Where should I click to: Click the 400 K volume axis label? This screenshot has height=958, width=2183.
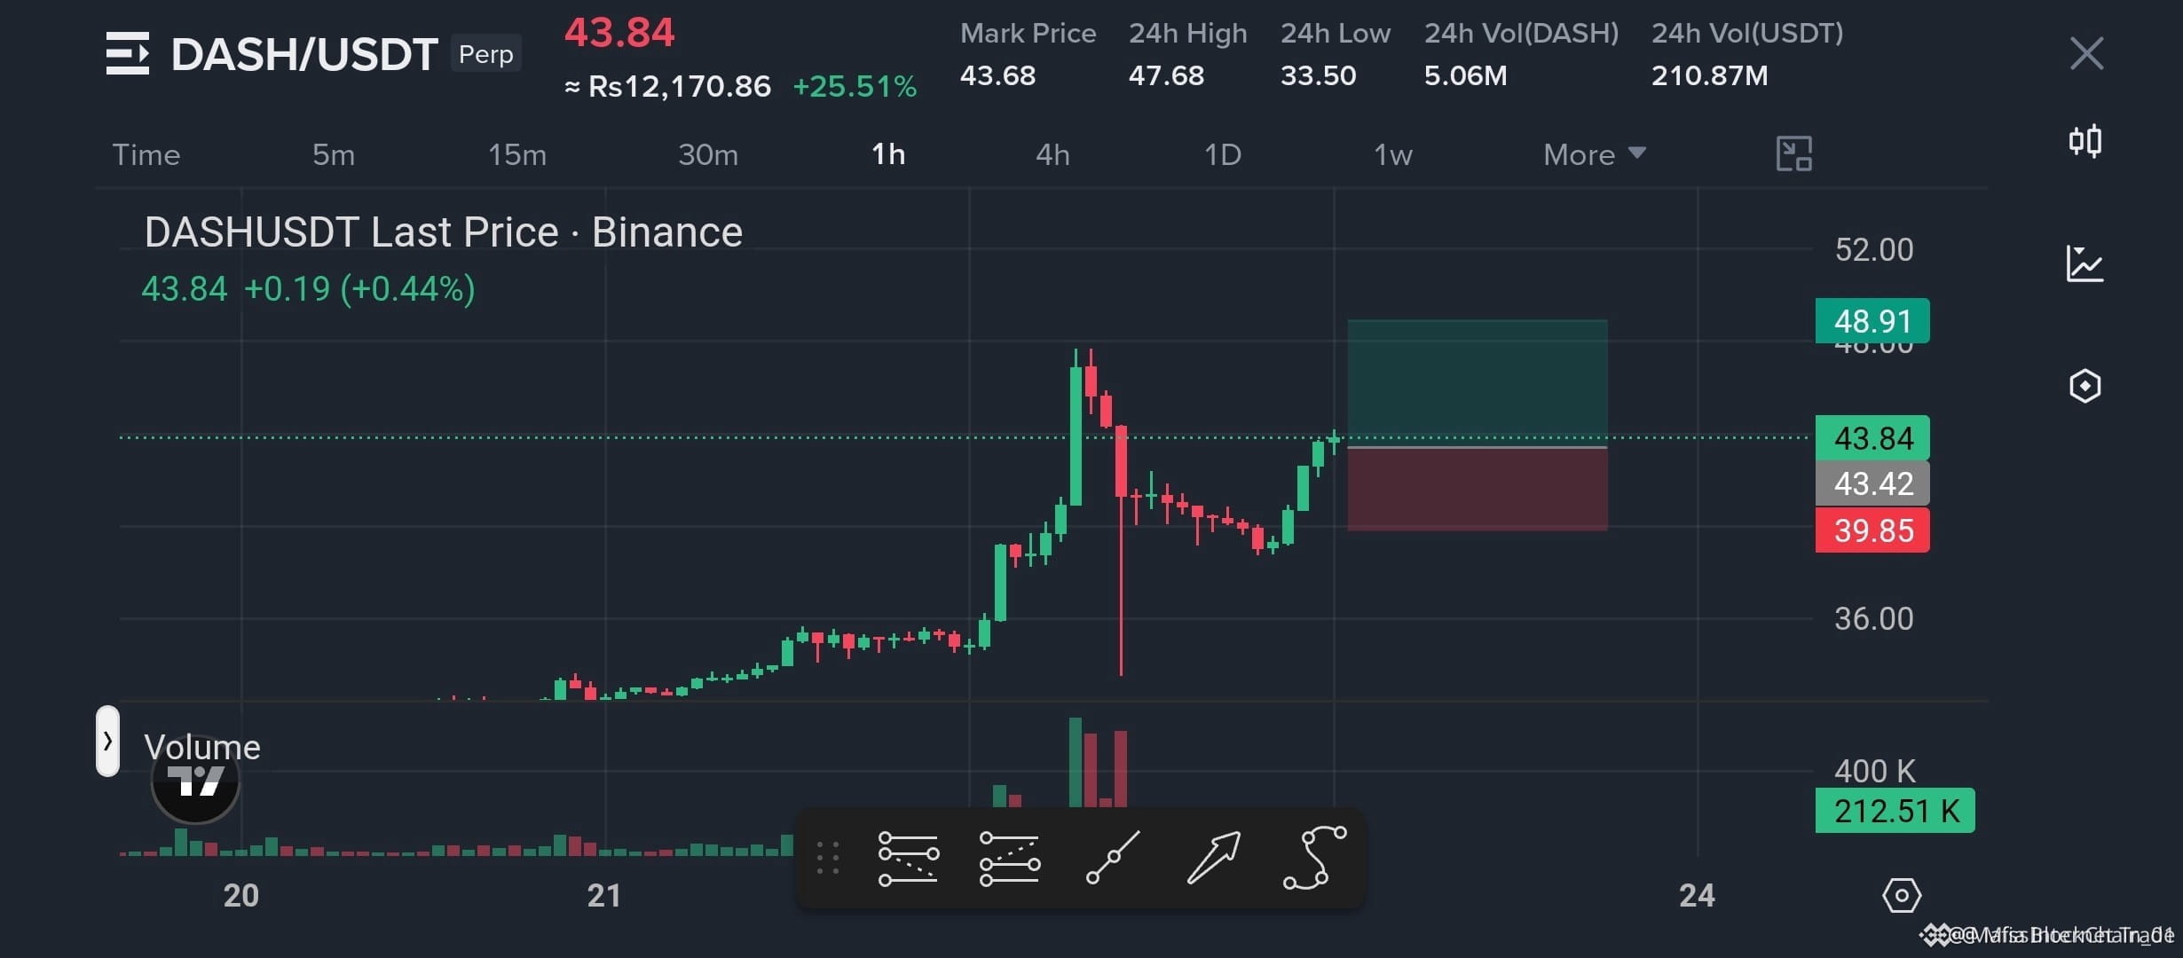pyautogui.click(x=1874, y=771)
